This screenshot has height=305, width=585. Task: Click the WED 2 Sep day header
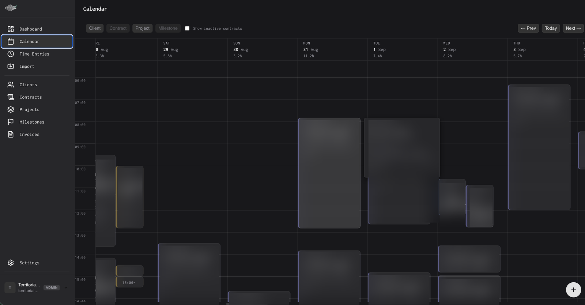pos(472,49)
